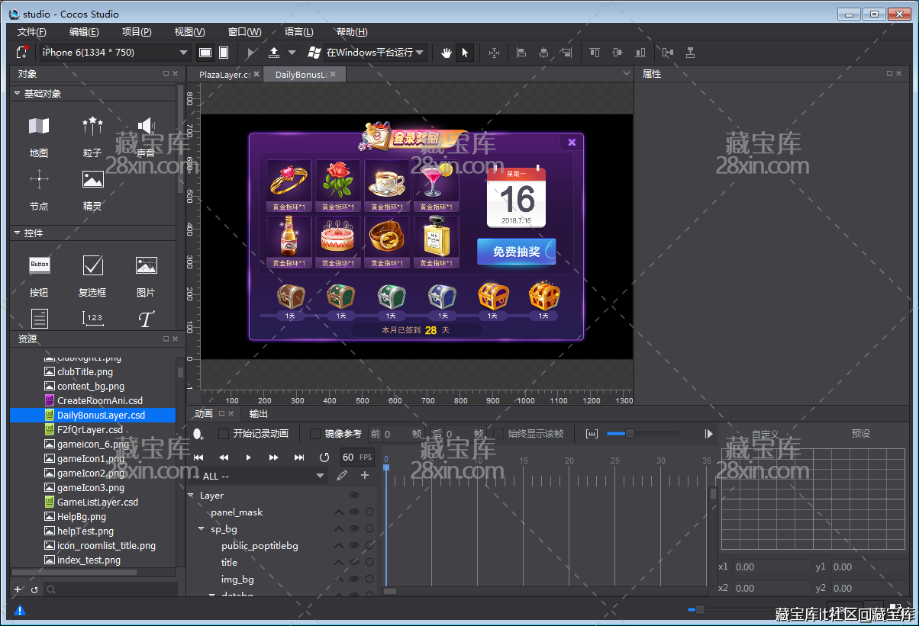This screenshot has height=626, width=919.
Task: Switch to landscape orientation icon
Action: 205,53
